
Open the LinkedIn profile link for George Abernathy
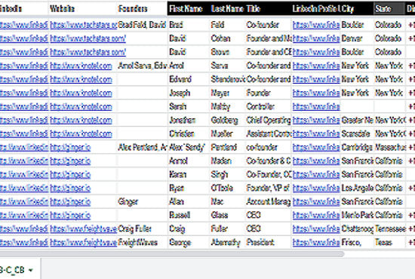316,243
